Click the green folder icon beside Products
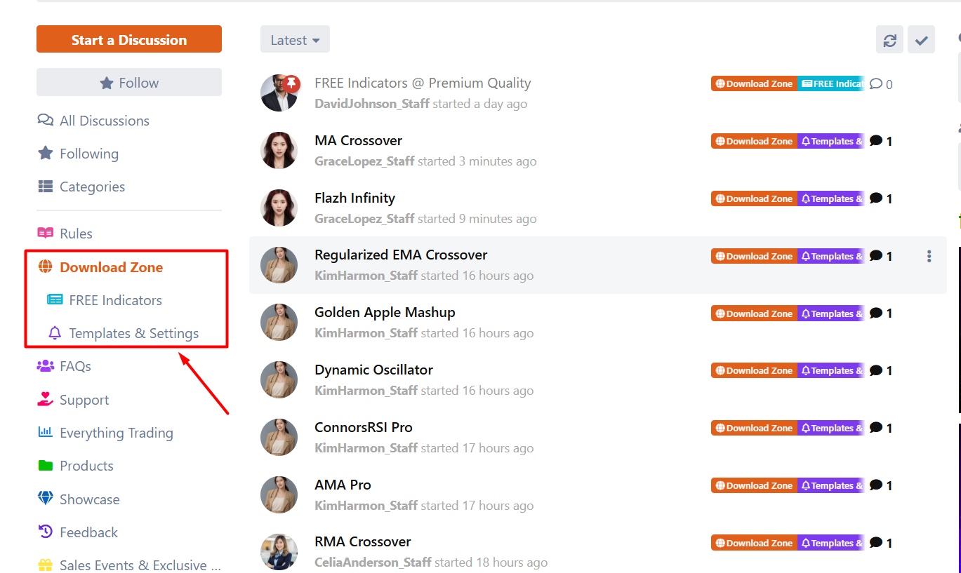 click(x=46, y=466)
